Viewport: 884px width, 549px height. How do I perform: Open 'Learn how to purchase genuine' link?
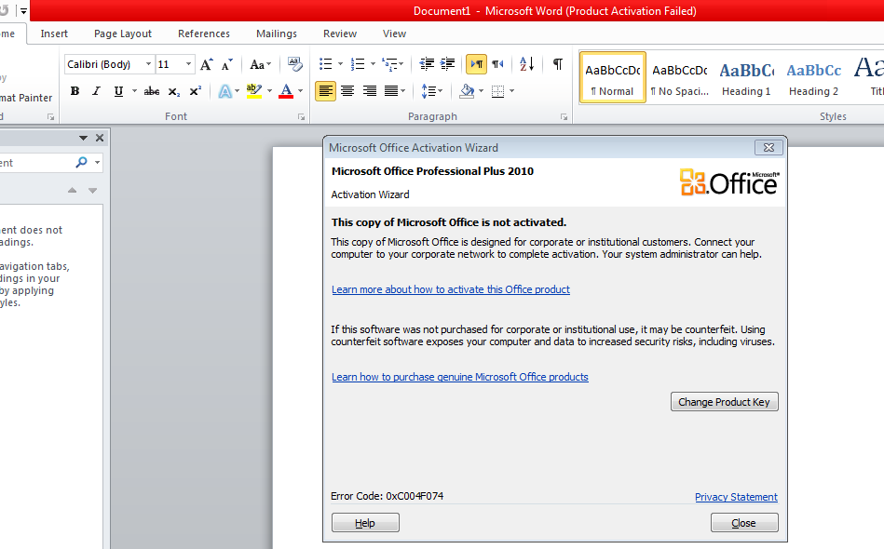coord(459,377)
